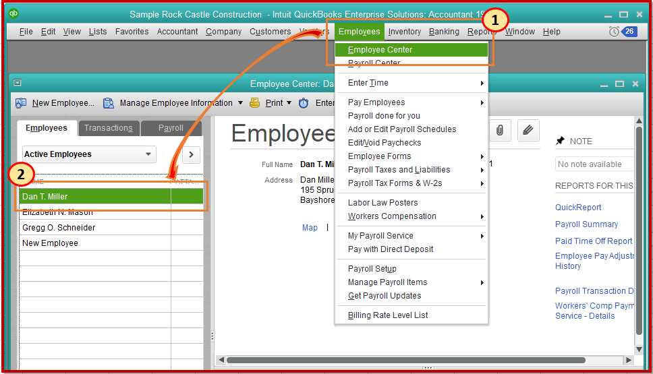The image size is (653, 374).
Task: Open the File menu
Action: [26, 32]
